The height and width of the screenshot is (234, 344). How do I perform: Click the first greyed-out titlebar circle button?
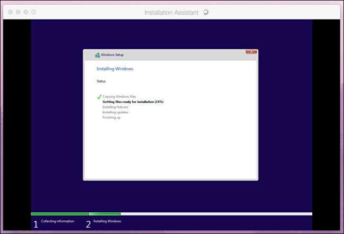[10, 12]
